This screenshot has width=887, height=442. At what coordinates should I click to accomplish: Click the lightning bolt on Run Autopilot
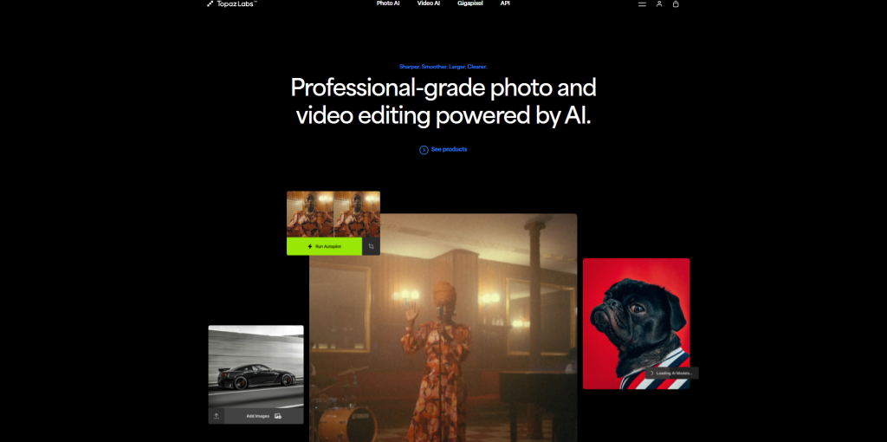310,247
